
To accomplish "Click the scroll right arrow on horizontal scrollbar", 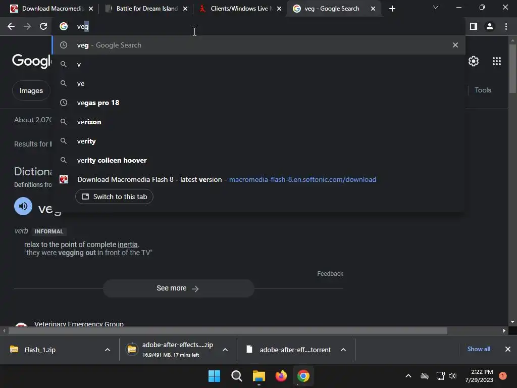I will [504, 330].
